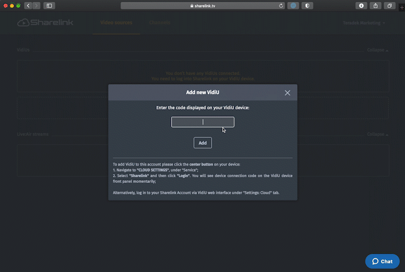The height and width of the screenshot is (272, 405).
Task: Collapse the VidiUs section
Action: click(377, 51)
